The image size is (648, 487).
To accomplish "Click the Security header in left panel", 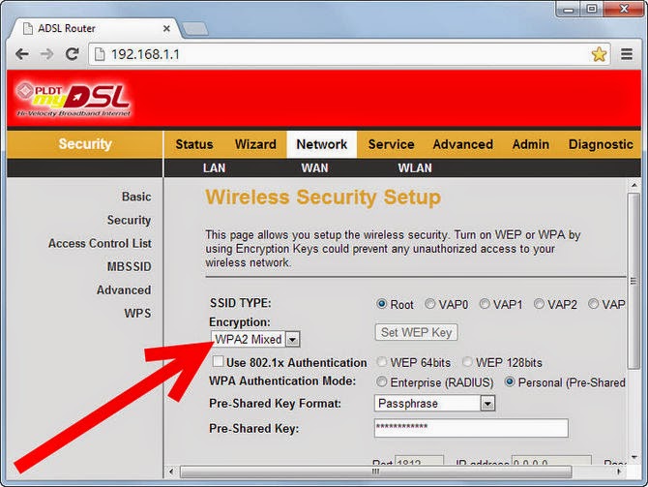I will click(x=85, y=144).
